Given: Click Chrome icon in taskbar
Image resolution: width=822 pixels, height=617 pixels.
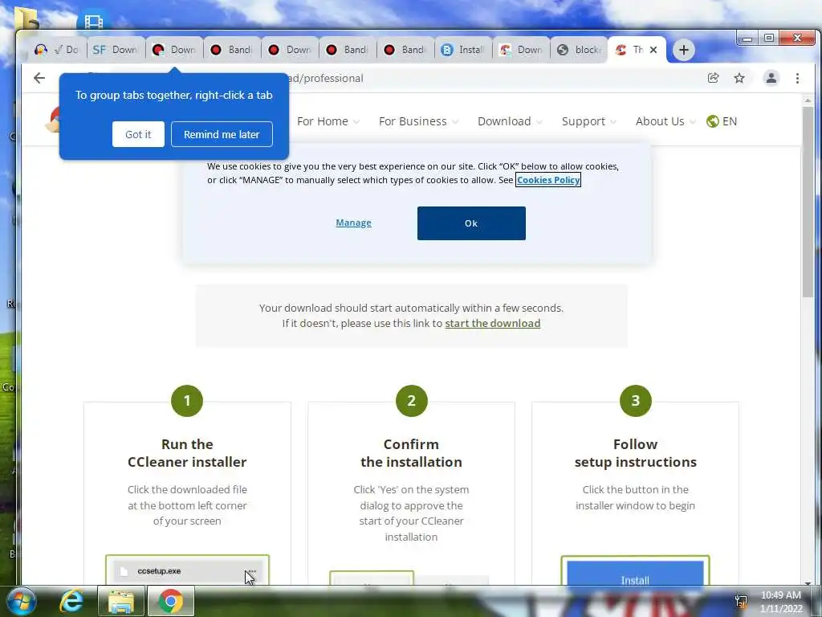Looking at the screenshot, I should tap(171, 601).
